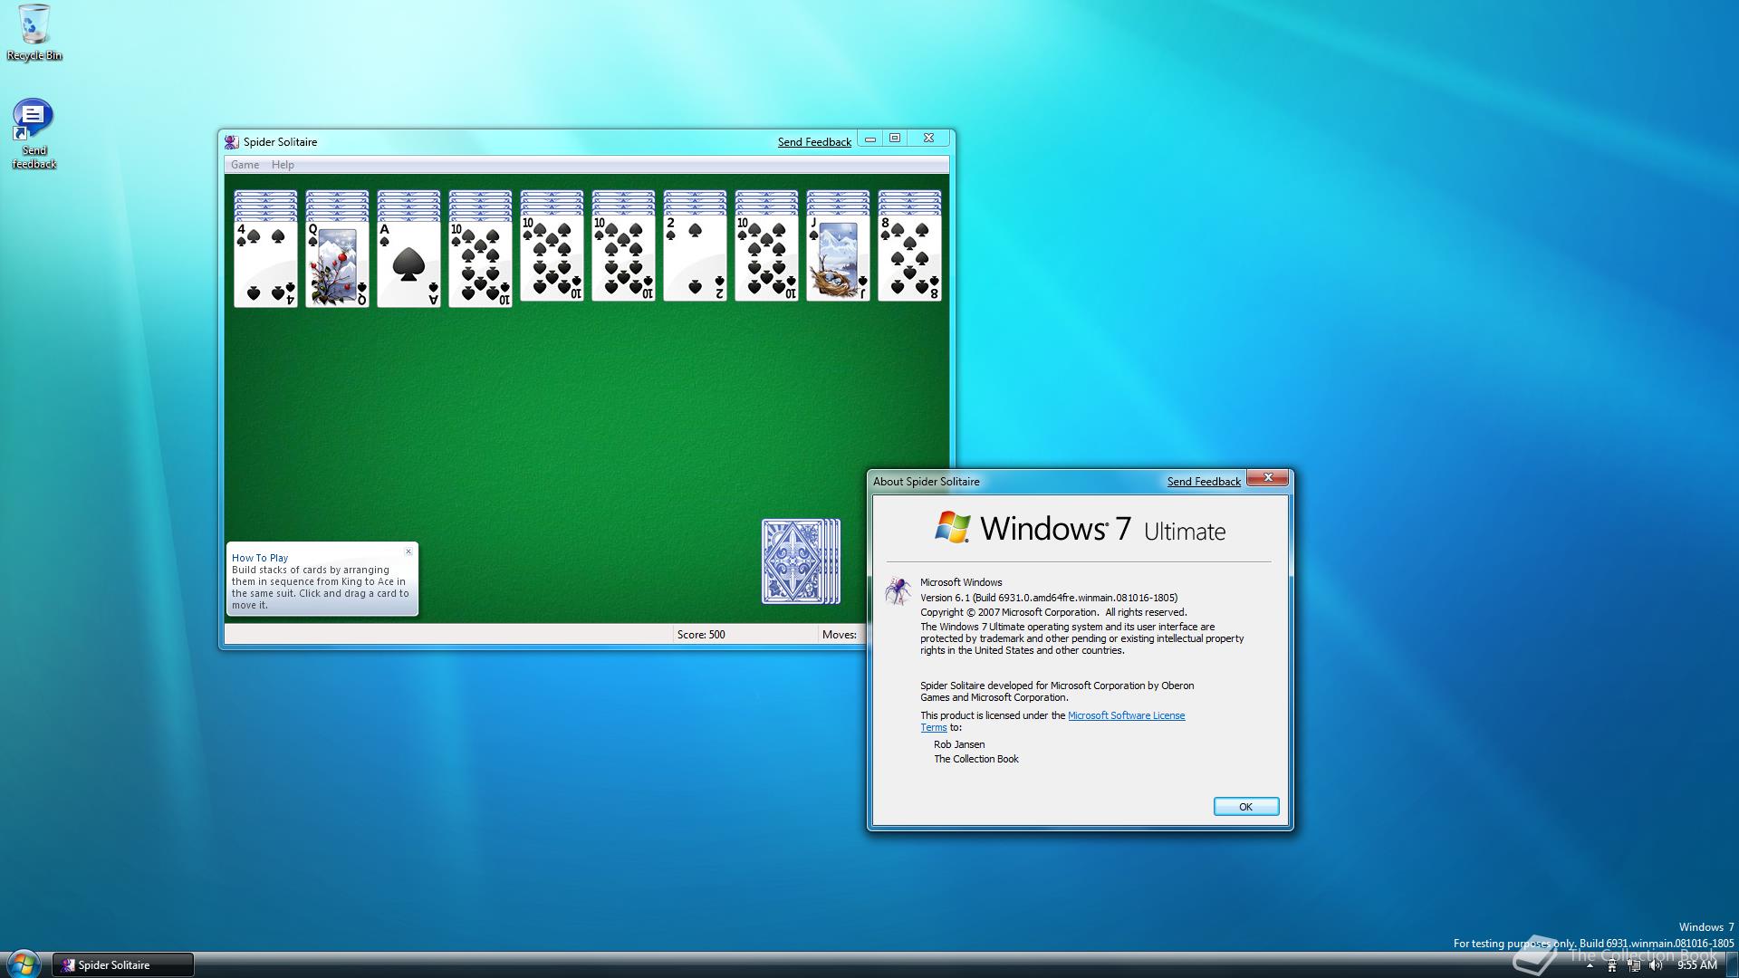Click the How To Play heading
Viewport: 1739px width, 978px height.
(x=260, y=558)
